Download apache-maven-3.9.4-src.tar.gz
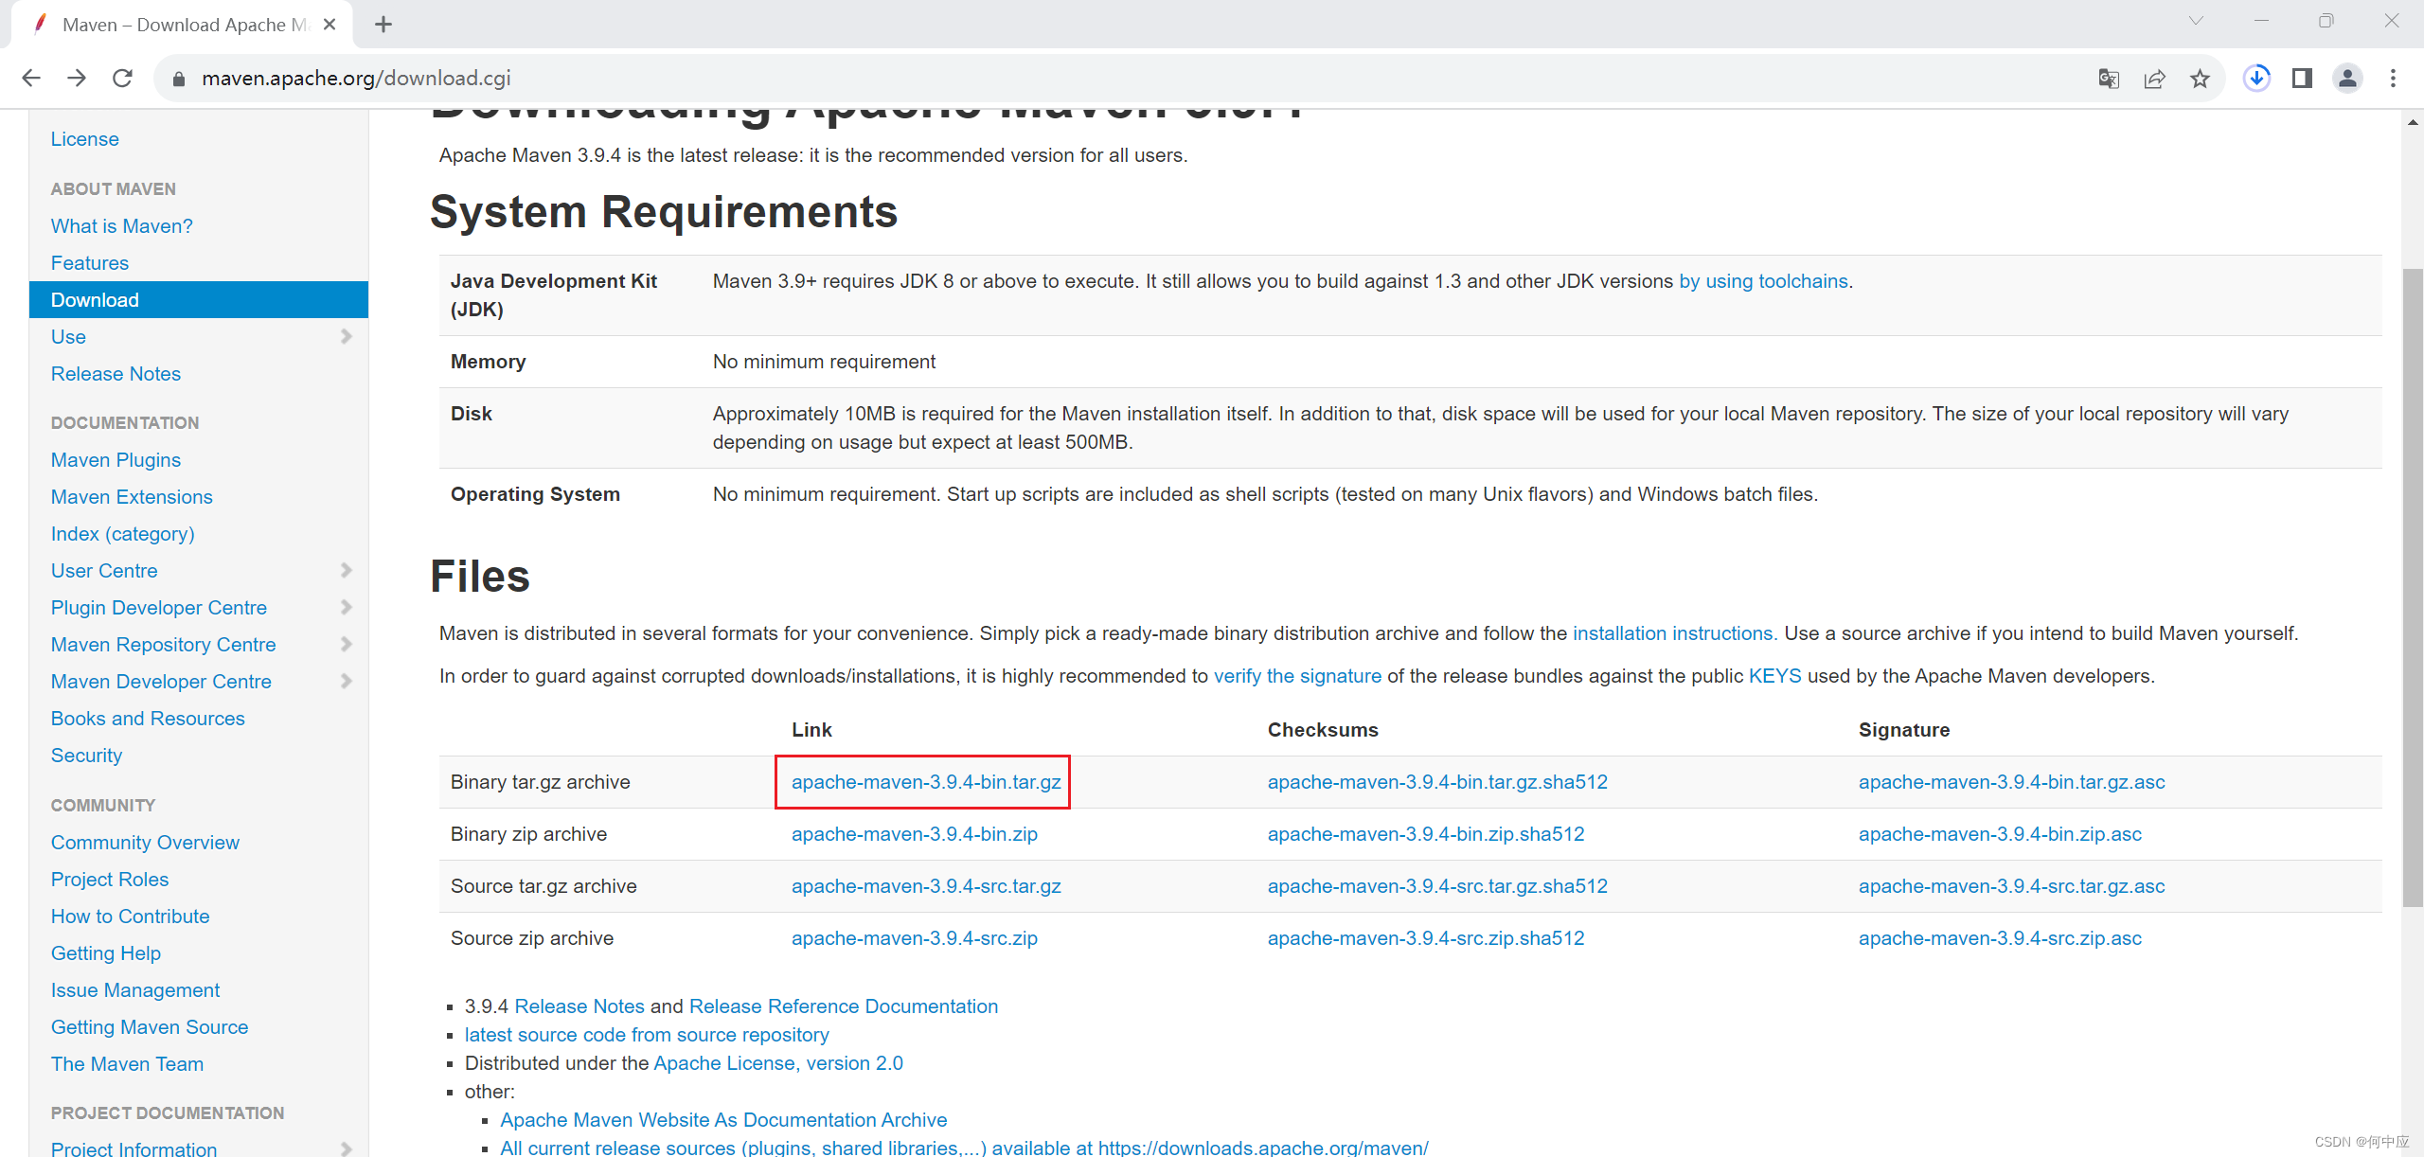Image resolution: width=2424 pixels, height=1157 pixels. 926,886
